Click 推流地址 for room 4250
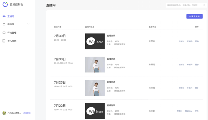The height and width of the screenshot is (120, 208). (189, 111)
